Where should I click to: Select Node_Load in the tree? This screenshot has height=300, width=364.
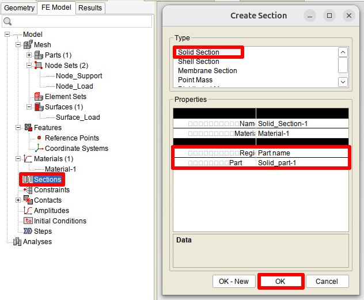(x=74, y=86)
